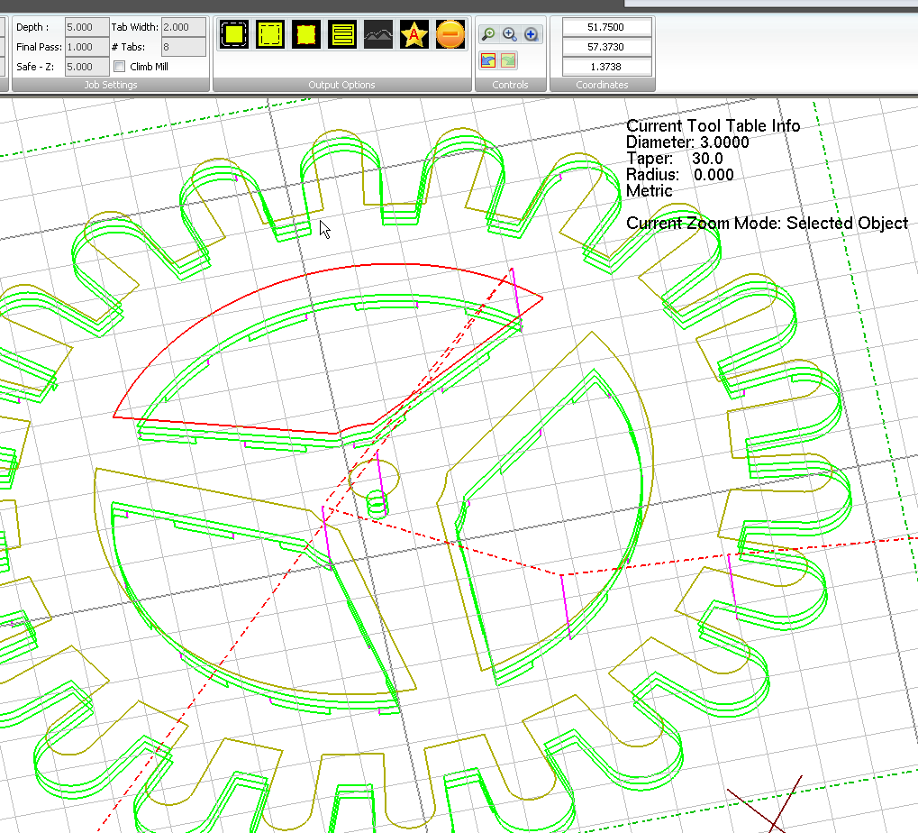Viewport: 918px width, 833px height.
Task: Click the green picture icon in Controls
Action: tap(509, 60)
